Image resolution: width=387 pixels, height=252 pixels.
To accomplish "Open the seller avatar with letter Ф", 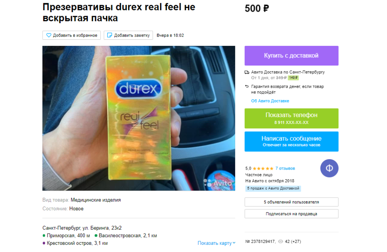I will click(x=329, y=168).
